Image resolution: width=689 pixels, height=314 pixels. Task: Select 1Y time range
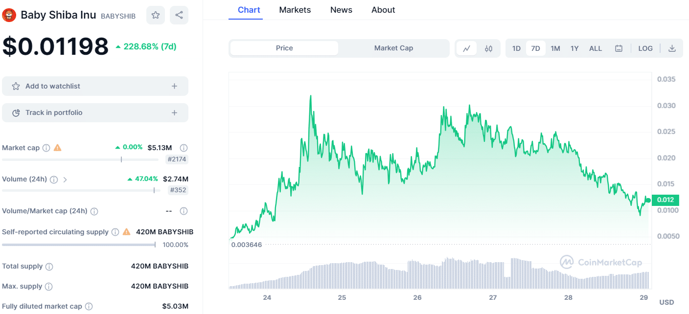coord(574,48)
